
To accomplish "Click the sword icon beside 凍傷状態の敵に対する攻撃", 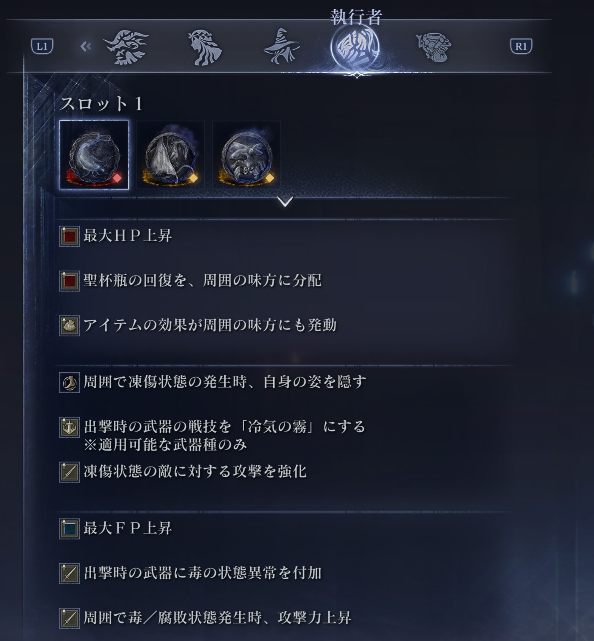I will pos(70,472).
